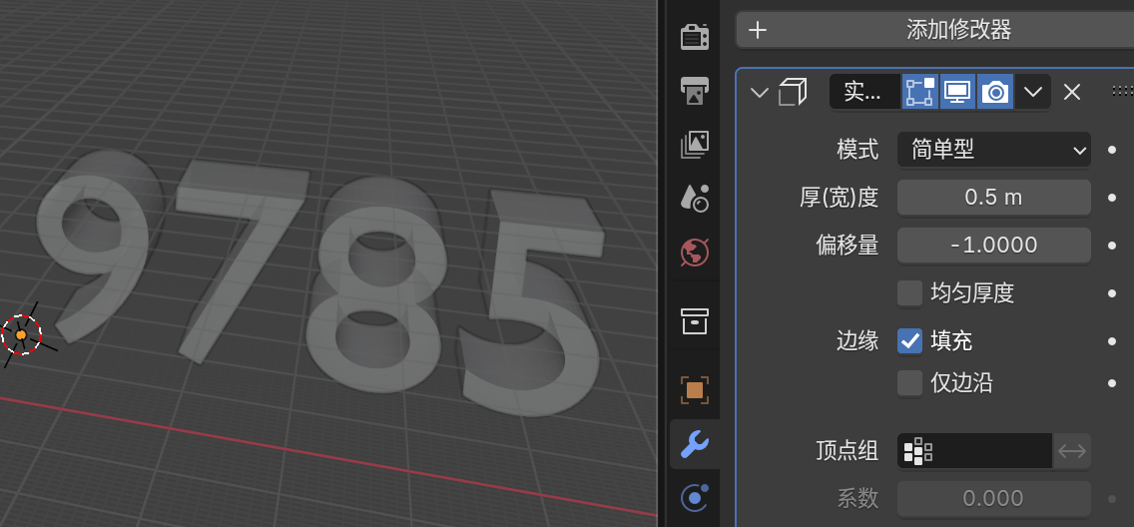Viewport: 1134px width, 527px height.
Task: Open the Object properties tab
Action: pyautogui.click(x=695, y=389)
